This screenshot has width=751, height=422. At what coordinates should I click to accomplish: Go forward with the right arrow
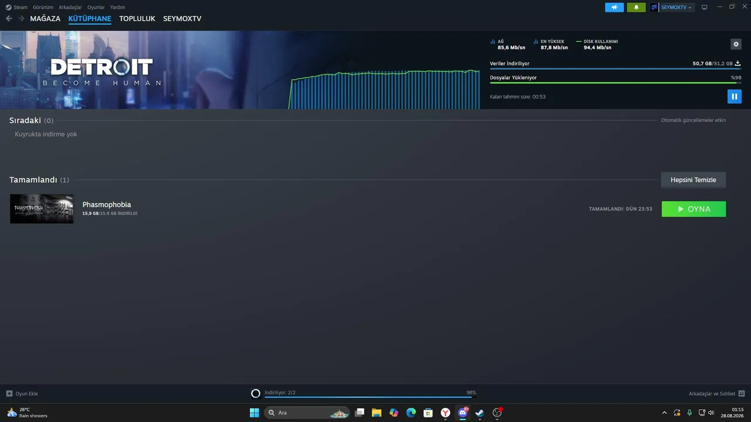(21, 19)
